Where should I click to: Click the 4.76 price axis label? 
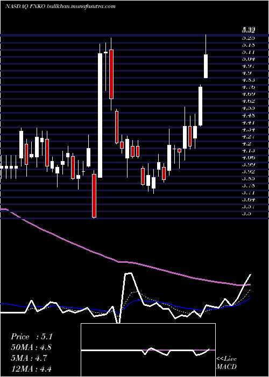[x=249, y=87]
